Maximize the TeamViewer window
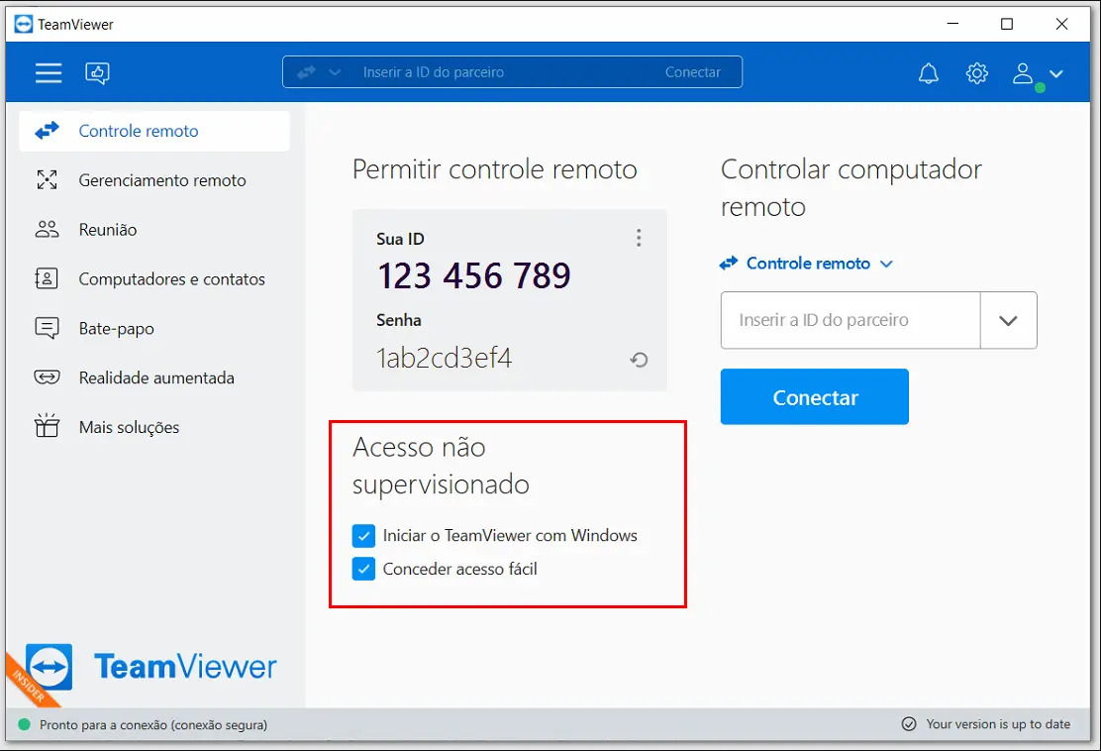Screen dimensions: 1101x751 click(1007, 24)
